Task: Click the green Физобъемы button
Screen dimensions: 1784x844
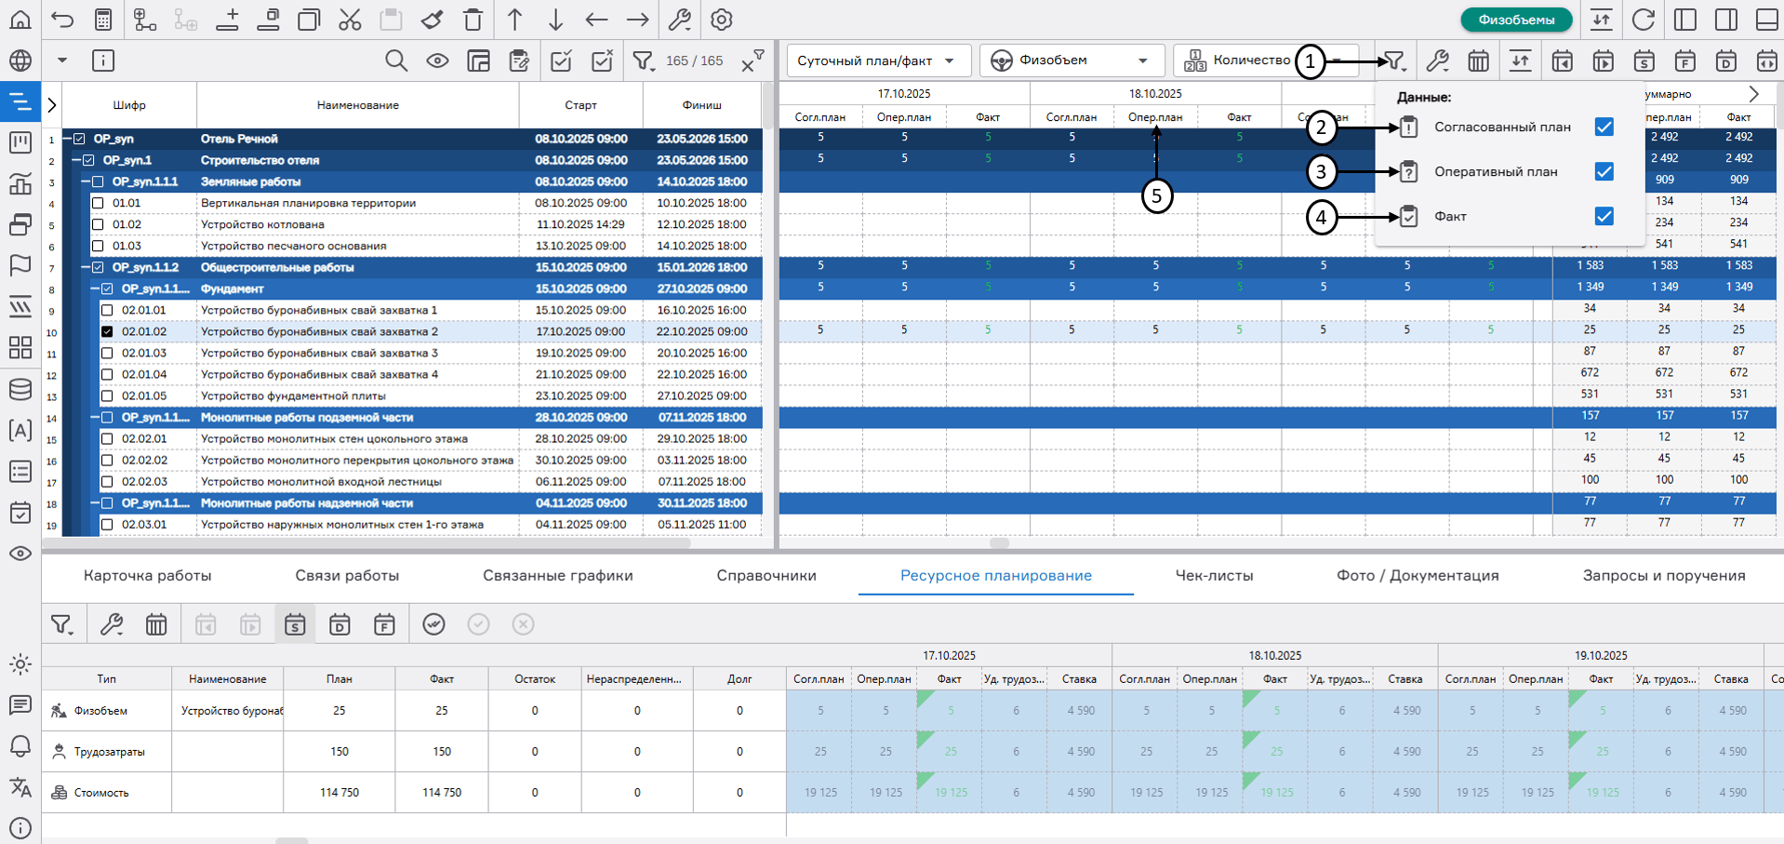Action: click(1515, 20)
